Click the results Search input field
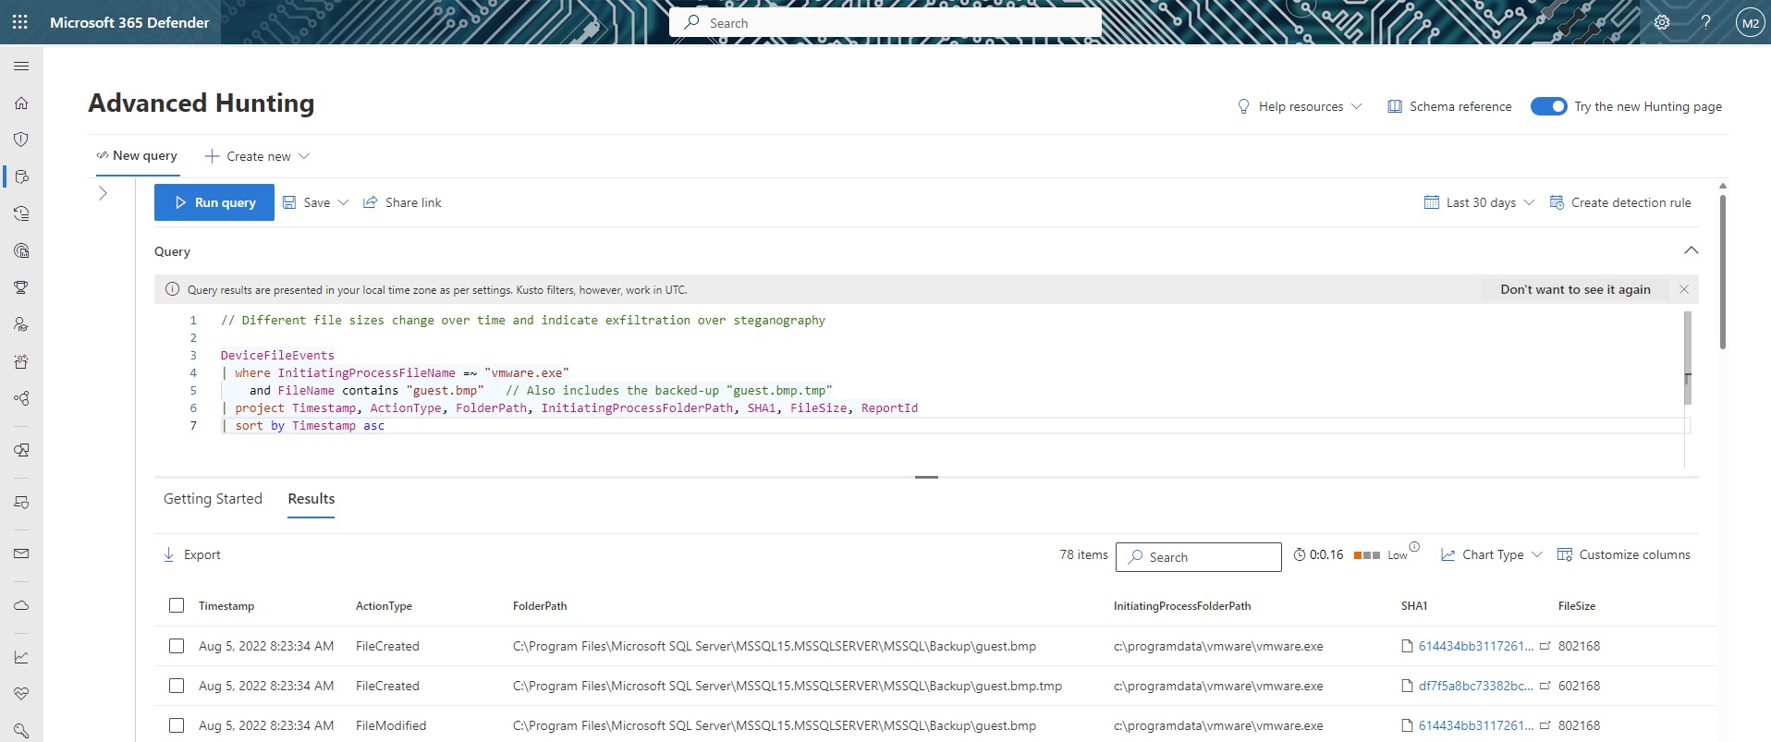The height and width of the screenshot is (742, 1771). click(x=1198, y=557)
